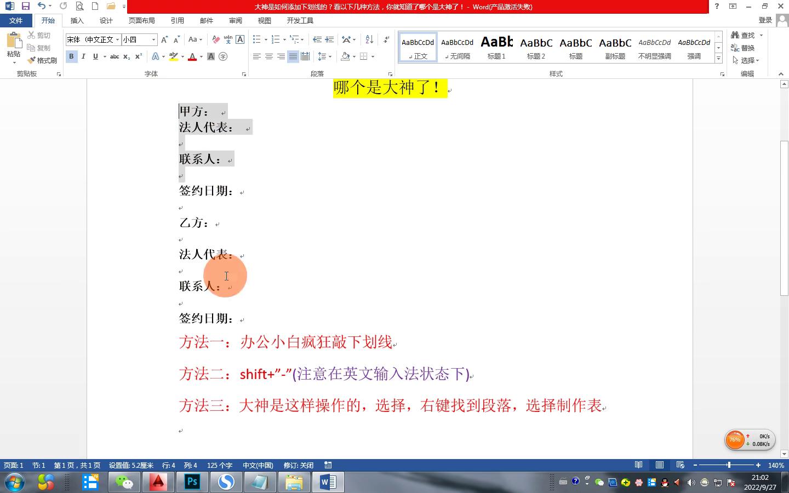Apply the 标题 1 heading style
The width and height of the screenshot is (789, 493).
496,47
